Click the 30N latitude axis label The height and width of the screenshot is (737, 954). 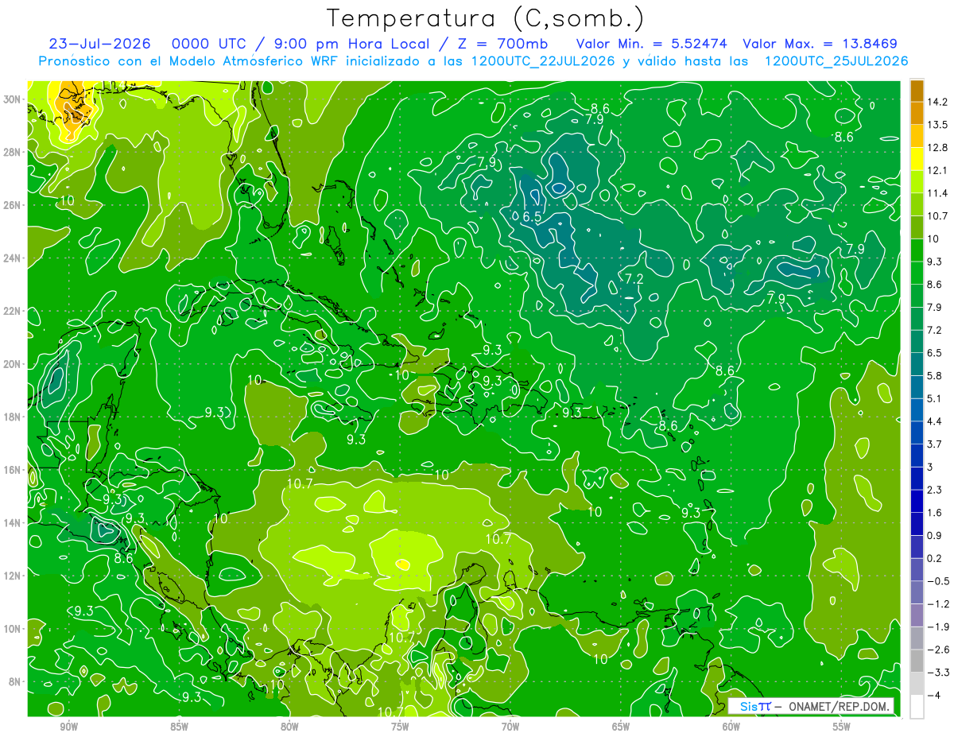(x=14, y=99)
